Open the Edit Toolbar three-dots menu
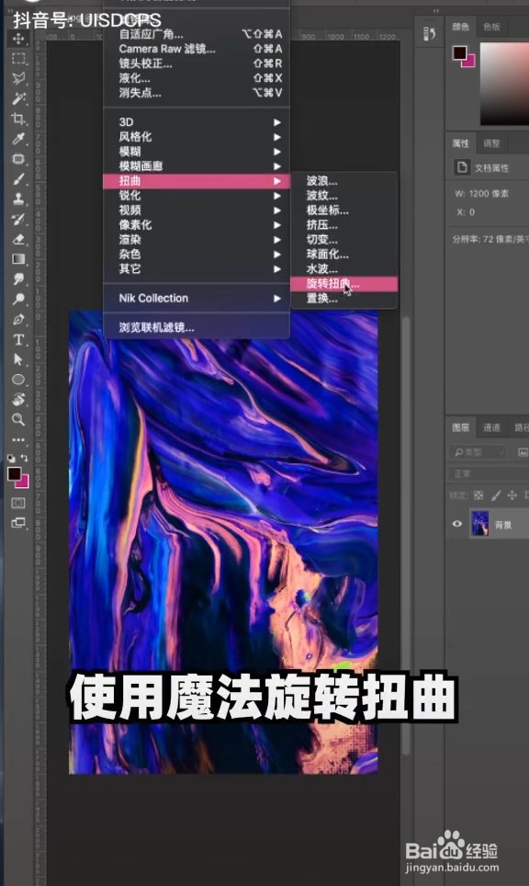Screen dimensions: 529x886 [x=18, y=439]
